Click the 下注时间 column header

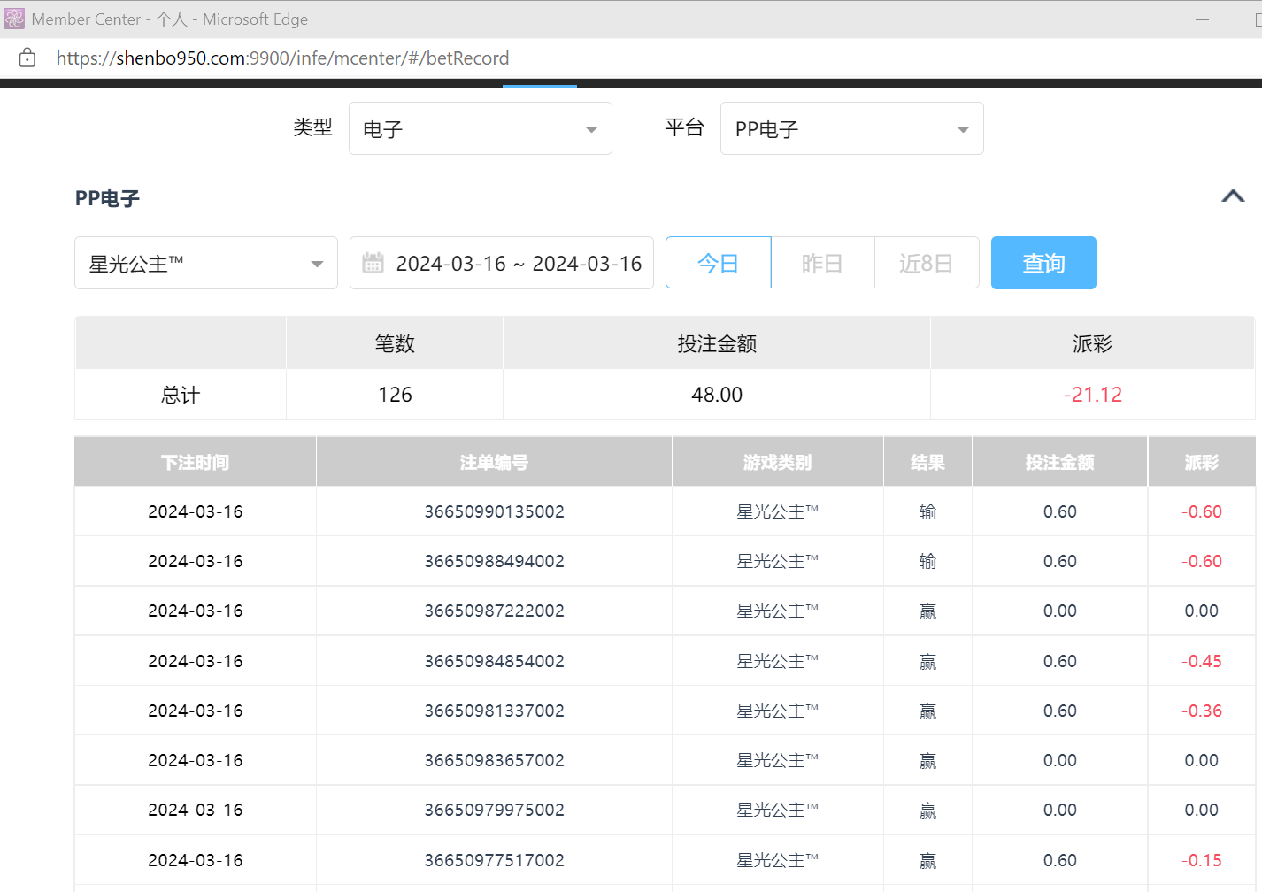tap(195, 463)
